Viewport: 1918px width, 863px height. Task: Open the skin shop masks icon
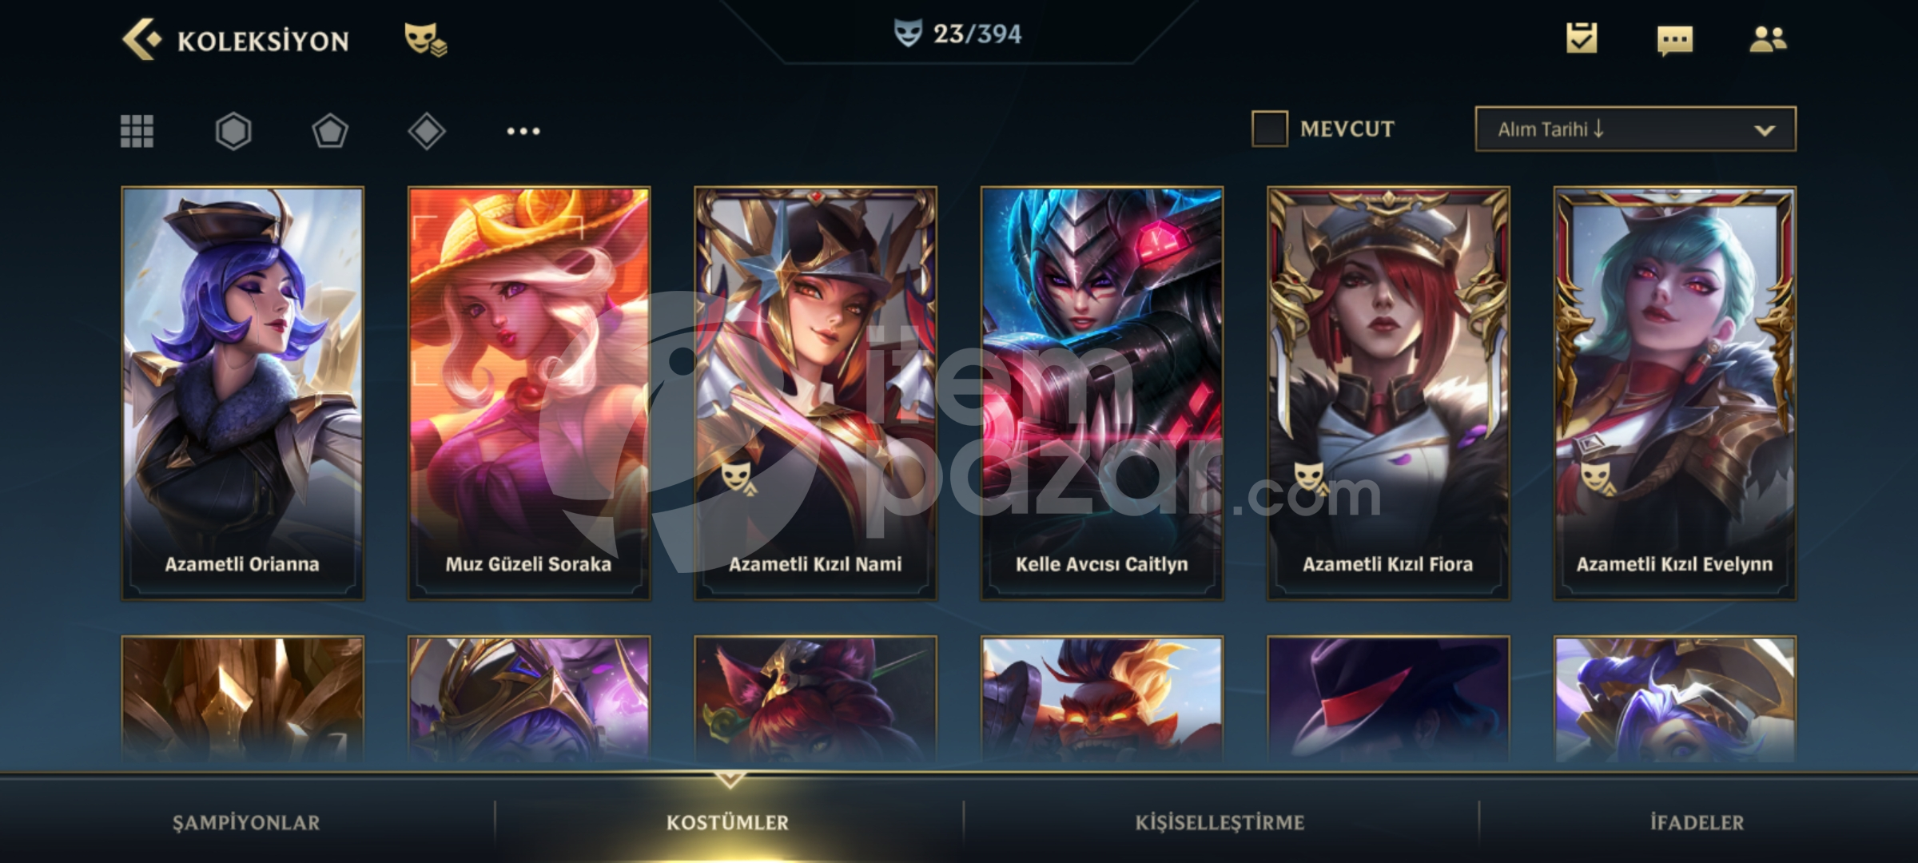pyautogui.click(x=425, y=39)
